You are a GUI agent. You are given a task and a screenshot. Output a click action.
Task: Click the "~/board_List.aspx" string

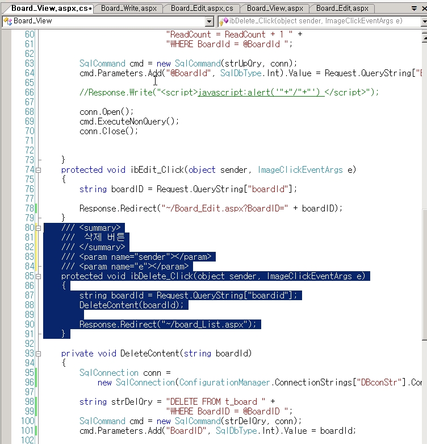tap(204, 324)
